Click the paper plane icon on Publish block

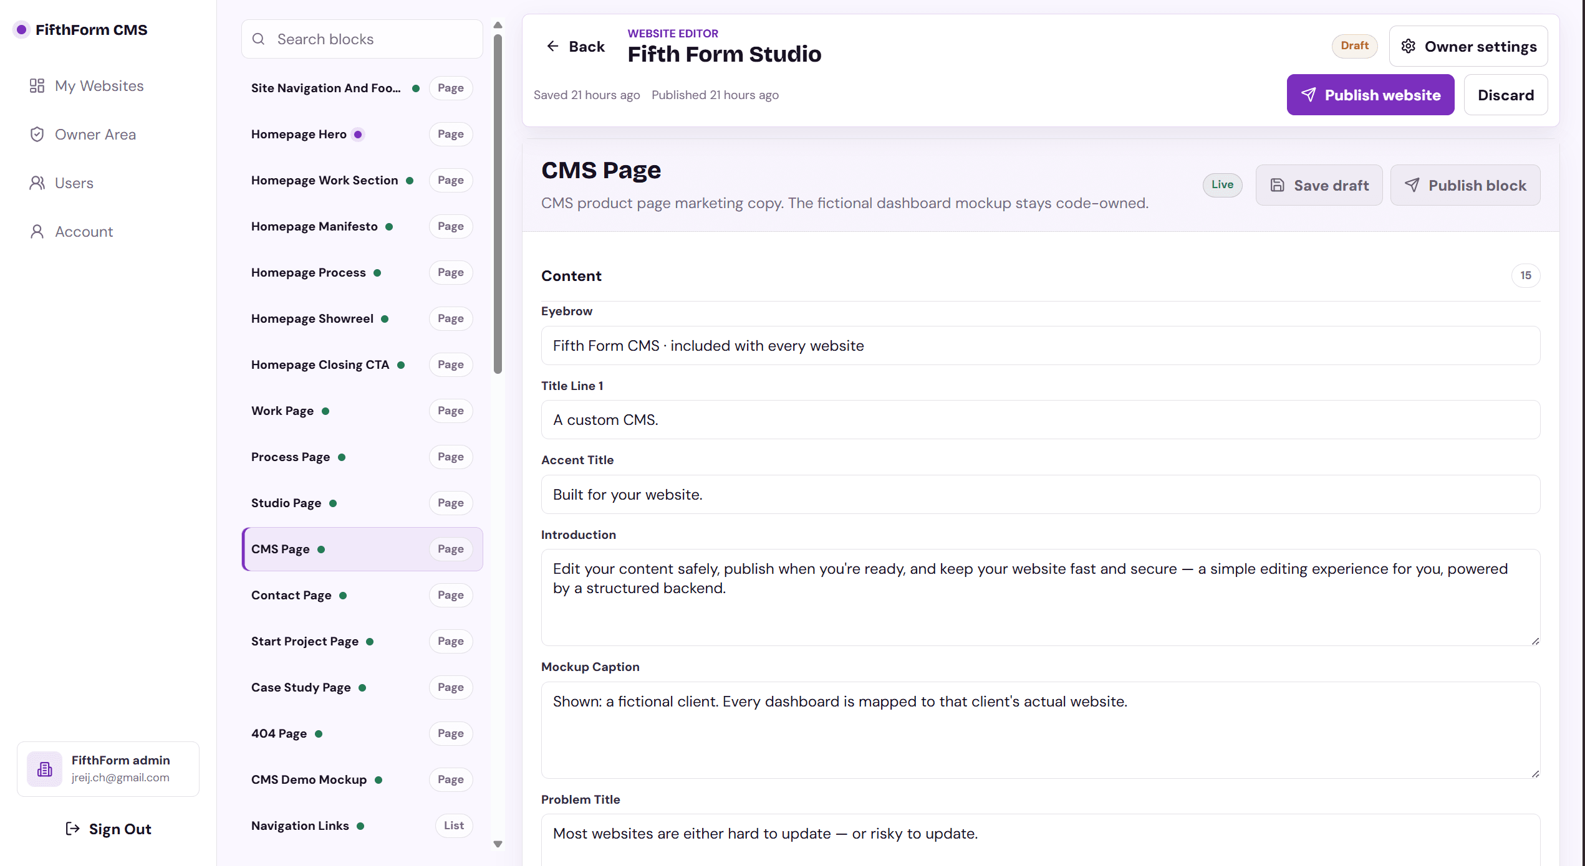[x=1412, y=185]
